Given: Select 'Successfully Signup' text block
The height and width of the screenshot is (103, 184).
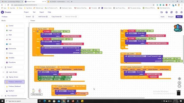Looking at the screenshot, I should click(68, 74).
